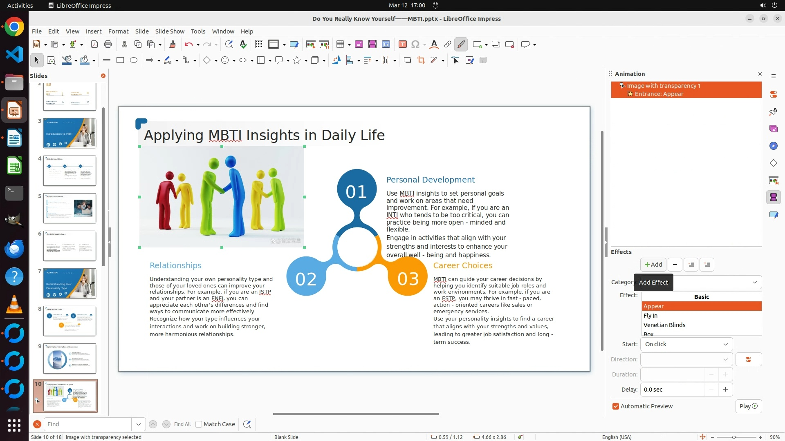
Task: Launch Thunderbird from the dock
Action: [14, 249]
